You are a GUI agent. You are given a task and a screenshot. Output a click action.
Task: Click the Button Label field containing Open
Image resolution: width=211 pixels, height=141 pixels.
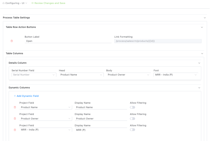tap(68, 41)
